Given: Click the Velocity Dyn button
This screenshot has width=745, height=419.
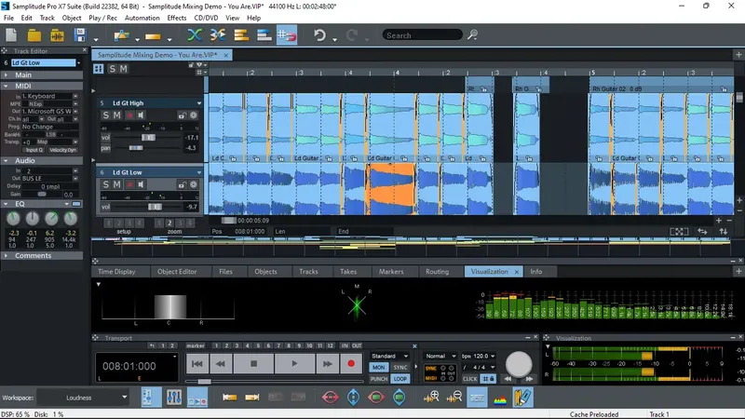Looking at the screenshot, I should (62, 150).
